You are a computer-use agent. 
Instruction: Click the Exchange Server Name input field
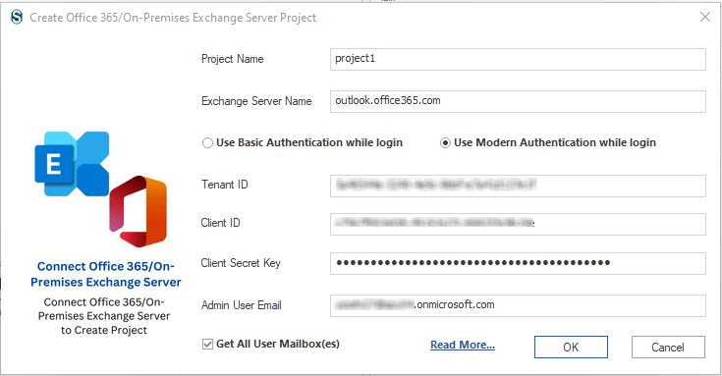coord(518,101)
